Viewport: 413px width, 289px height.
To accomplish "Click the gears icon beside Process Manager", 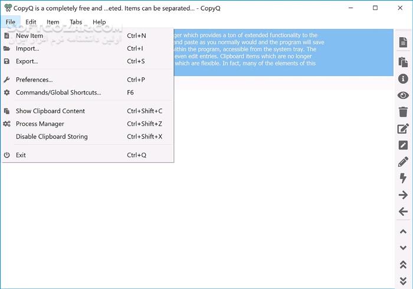I will pos(7,124).
